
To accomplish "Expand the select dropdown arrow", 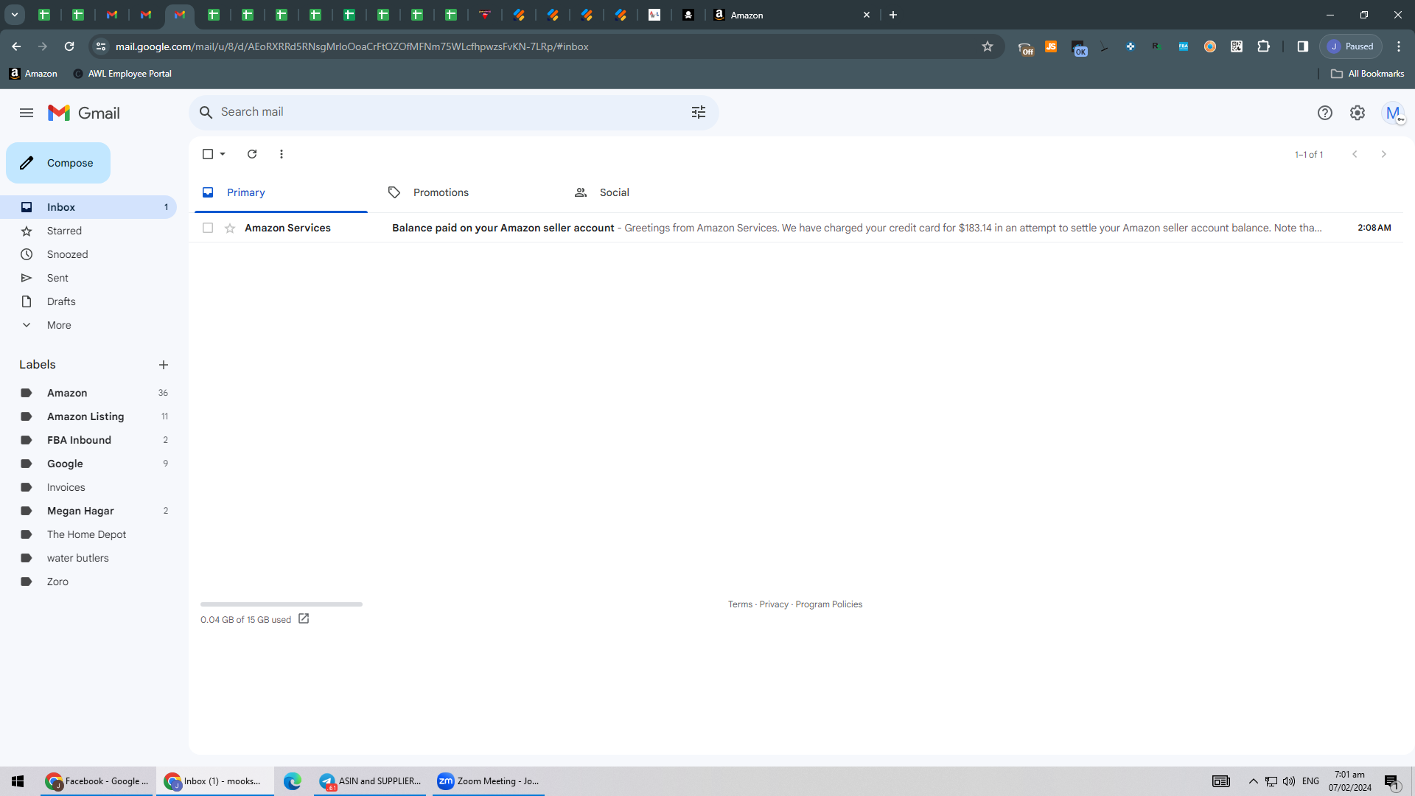I will [x=223, y=154].
